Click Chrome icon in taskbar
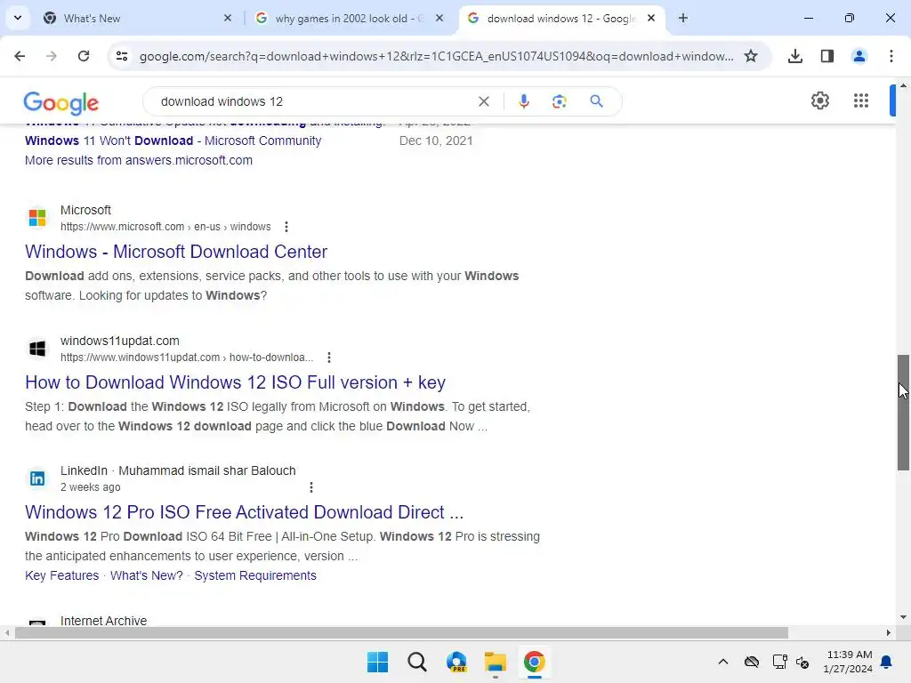Screen dimensions: 911x683 [x=534, y=662]
